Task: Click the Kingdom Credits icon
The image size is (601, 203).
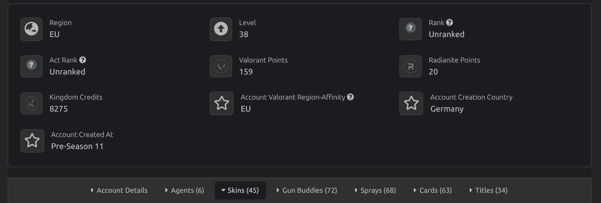Action: tap(31, 103)
